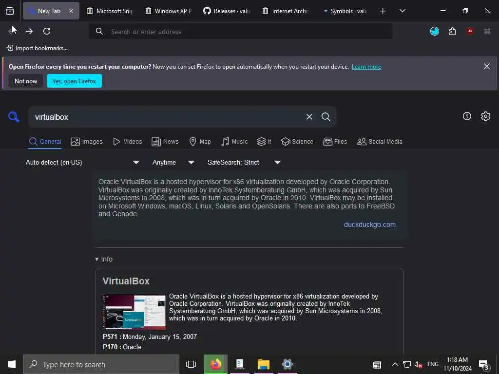
Task: Open the network tray icon
Action: click(x=407, y=364)
